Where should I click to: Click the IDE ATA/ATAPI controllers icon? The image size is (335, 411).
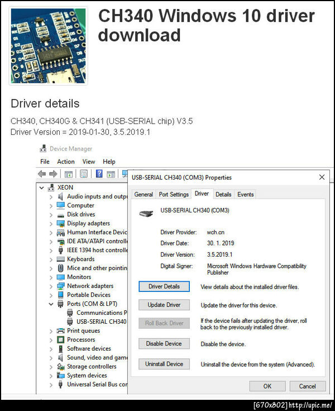click(x=61, y=242)
